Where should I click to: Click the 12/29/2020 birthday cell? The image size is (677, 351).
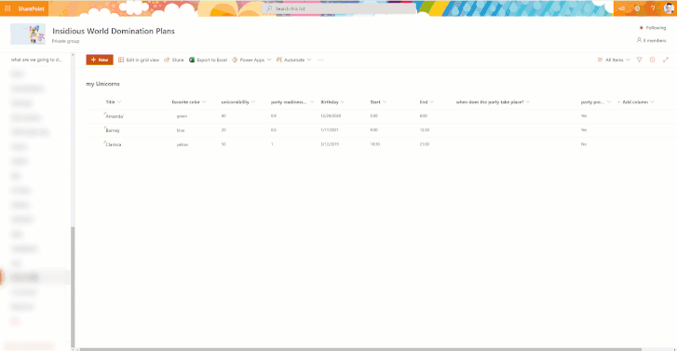[331, 115]
